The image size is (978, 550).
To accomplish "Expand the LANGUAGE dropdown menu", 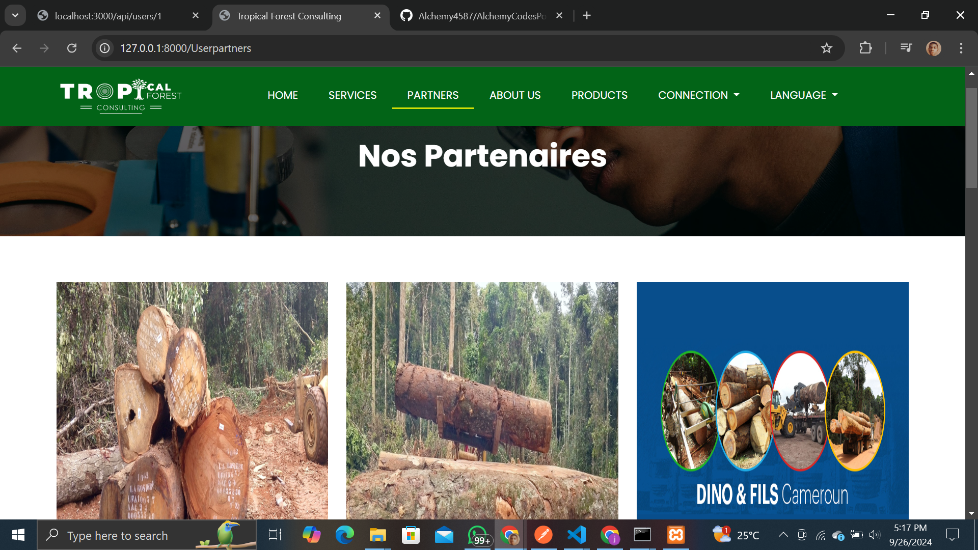I will point(803,95).
